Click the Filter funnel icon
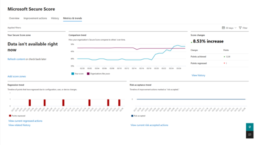This screenshot has width=255, height=145. point(240,28)
